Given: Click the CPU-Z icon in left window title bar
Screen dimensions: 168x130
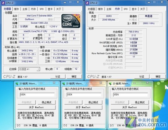Looking at the screenshot, I should click(3, 3).
